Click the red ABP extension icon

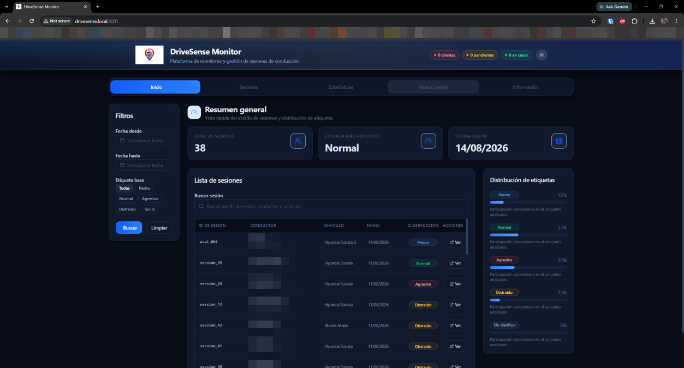(622, 21)
